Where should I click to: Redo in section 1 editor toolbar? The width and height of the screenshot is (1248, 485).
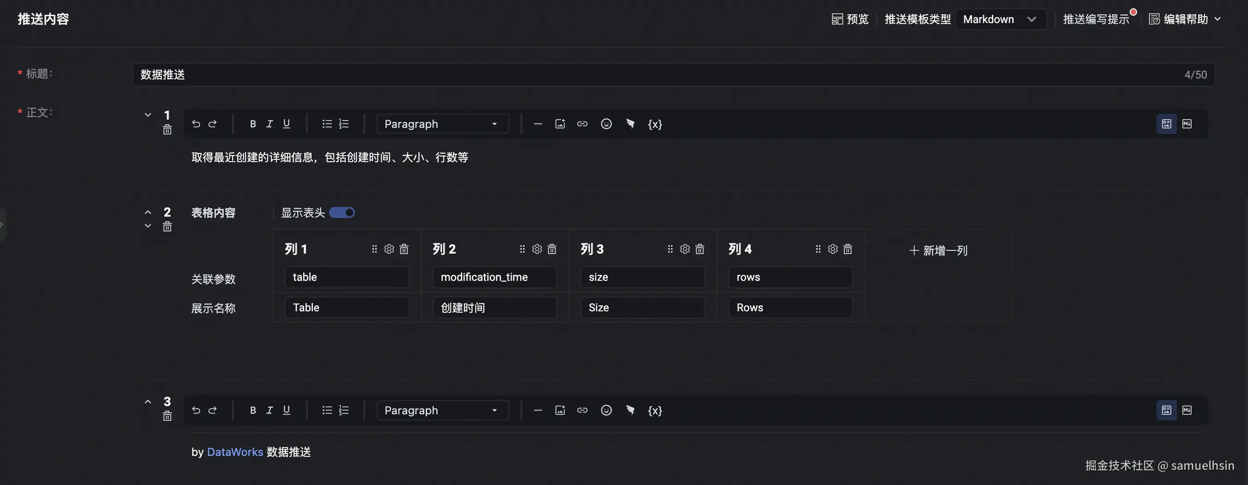click(212, 124)
